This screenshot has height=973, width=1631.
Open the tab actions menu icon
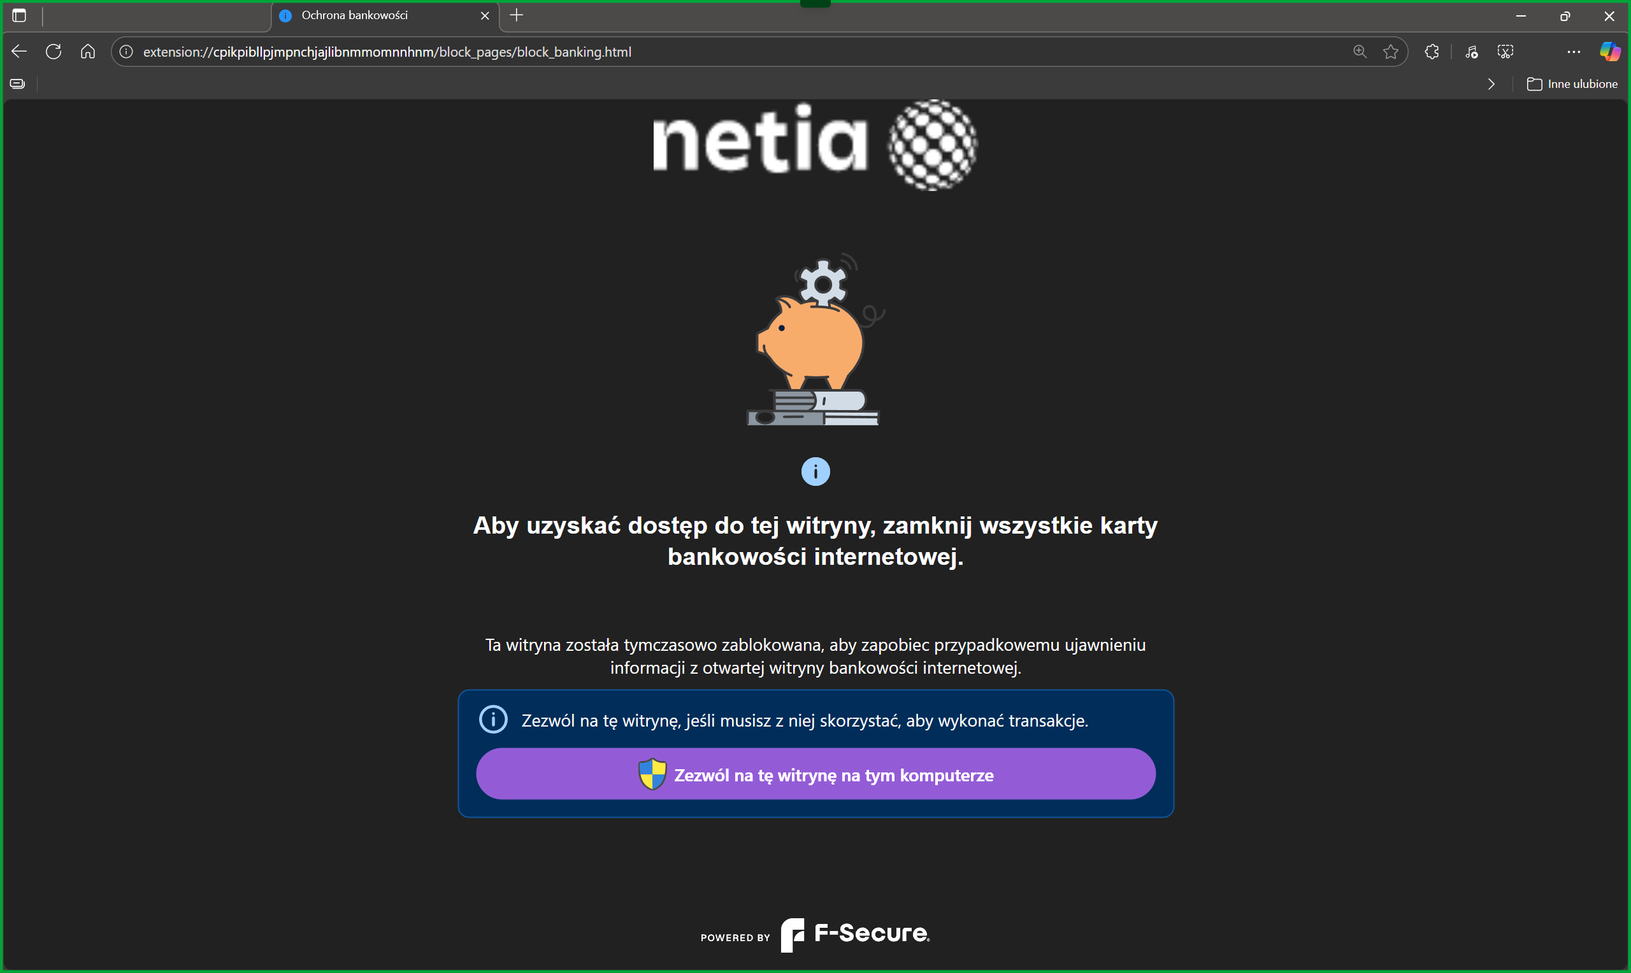pos(19,16)
